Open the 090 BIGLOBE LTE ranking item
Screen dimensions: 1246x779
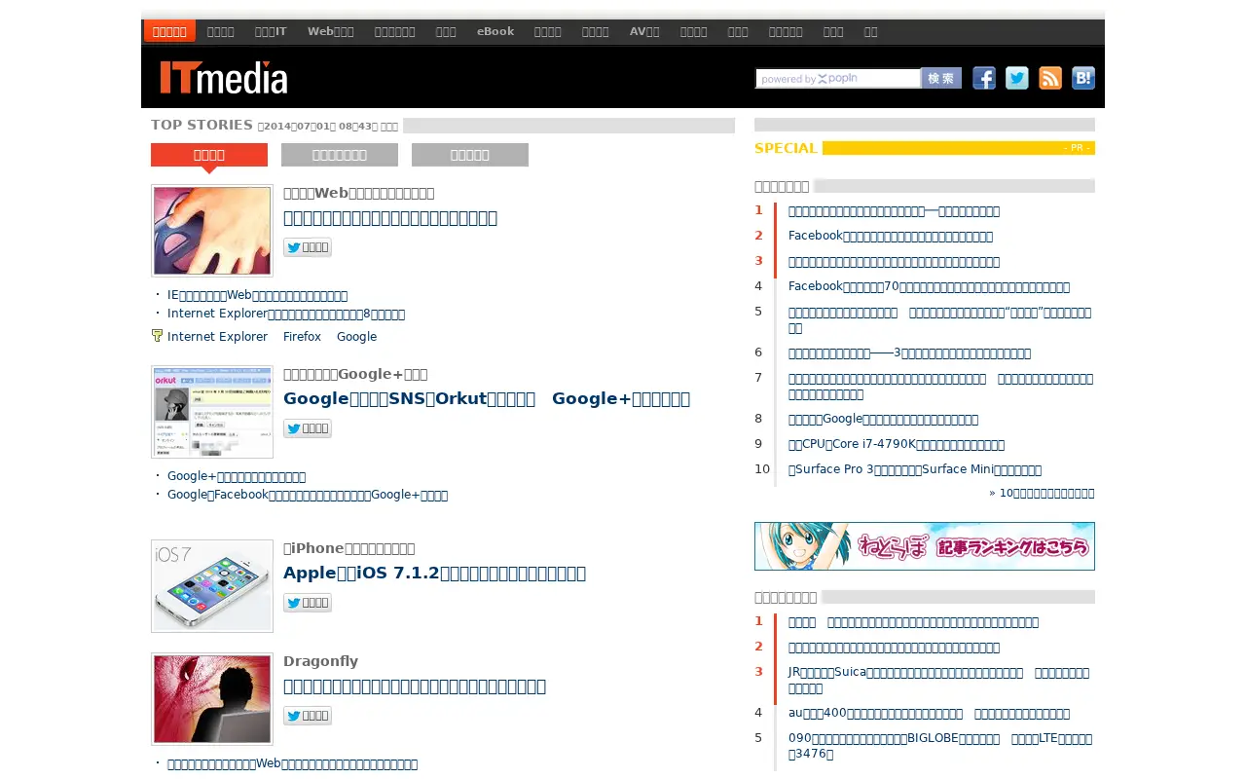tap(940, 746)
